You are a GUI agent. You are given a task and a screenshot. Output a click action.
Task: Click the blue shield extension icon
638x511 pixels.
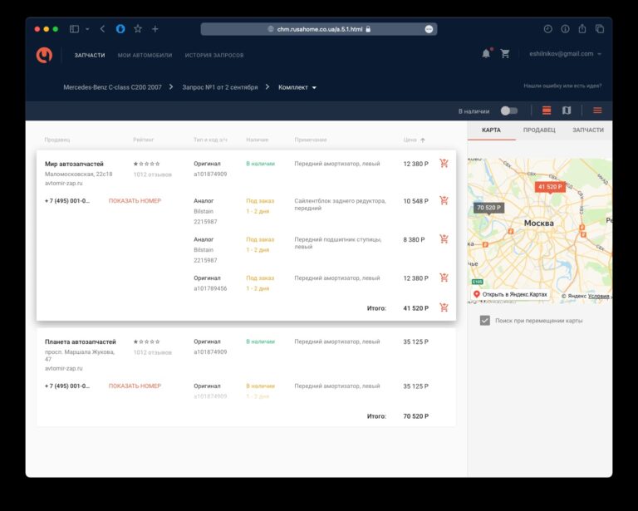pos(120,29)
